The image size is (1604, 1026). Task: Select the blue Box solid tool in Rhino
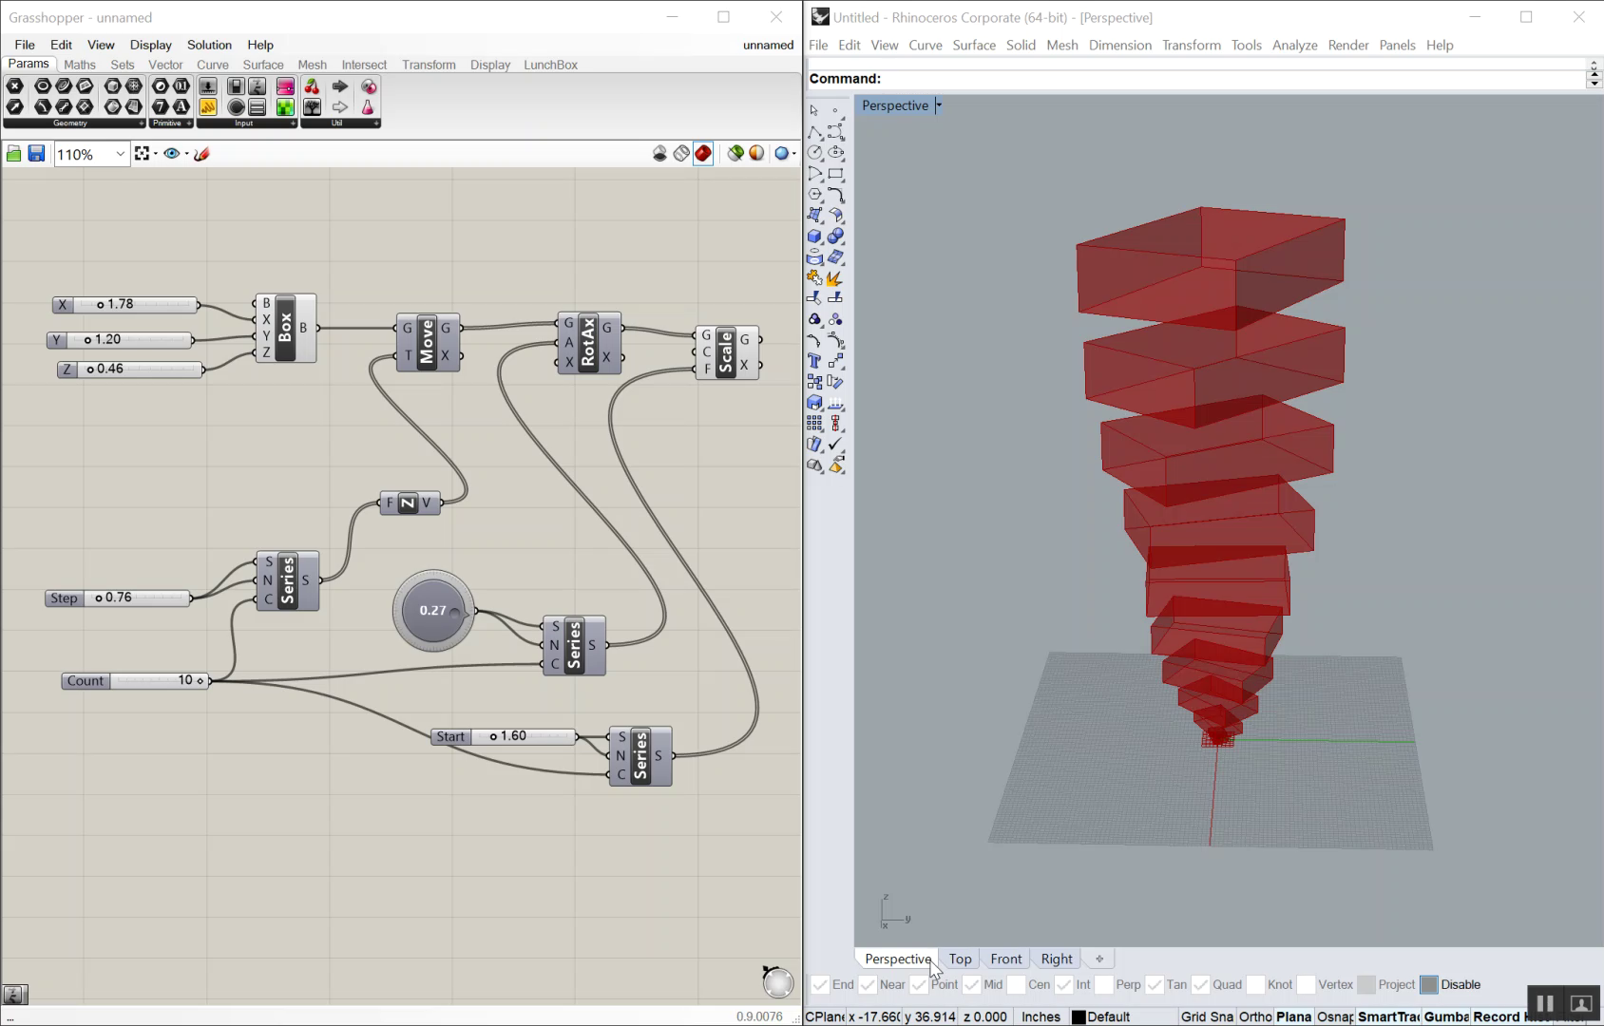click(814, 237)
